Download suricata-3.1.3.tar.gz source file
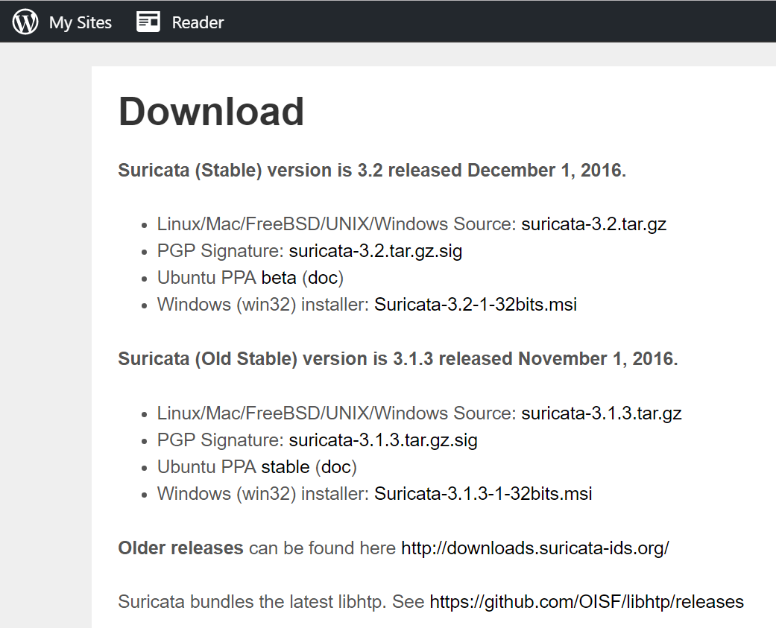The width and height of the screenshot is (776, 628). coord(601,413)
